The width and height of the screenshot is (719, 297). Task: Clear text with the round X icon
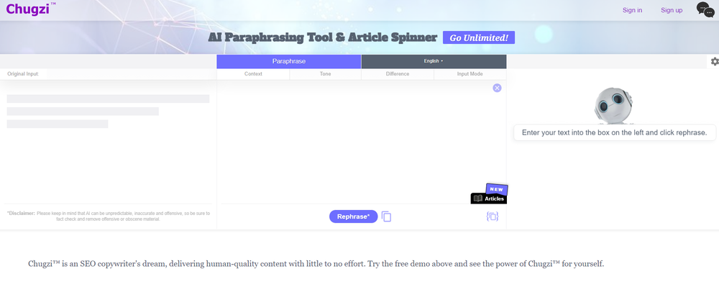497,88
